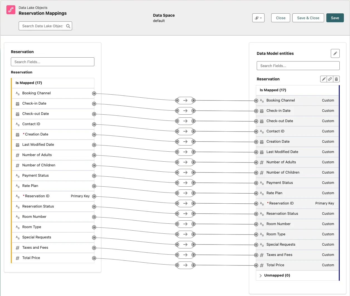Collapse the source Is Mapped (17) group
Viewport: 350px width, 296px height.
click(29, 83)
